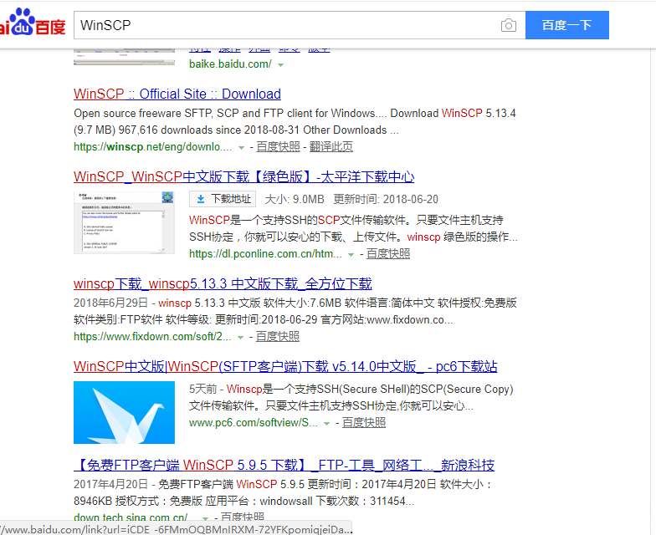The width and height of the screenshot is (656, 535).
Task: Click https://winscp.net/eng/downlo... URL text
Action: (152, 147)
